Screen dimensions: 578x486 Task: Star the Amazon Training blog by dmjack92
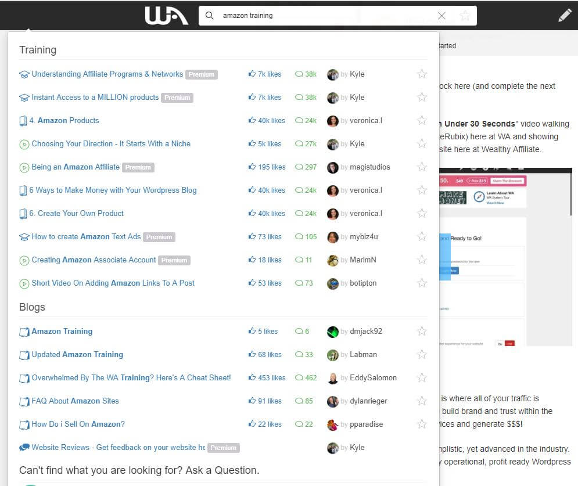[x=422, y=331]
